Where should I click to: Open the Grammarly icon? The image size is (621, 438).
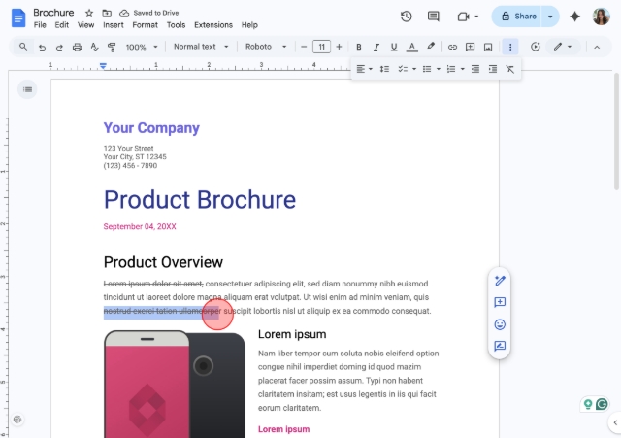[602, 404]
